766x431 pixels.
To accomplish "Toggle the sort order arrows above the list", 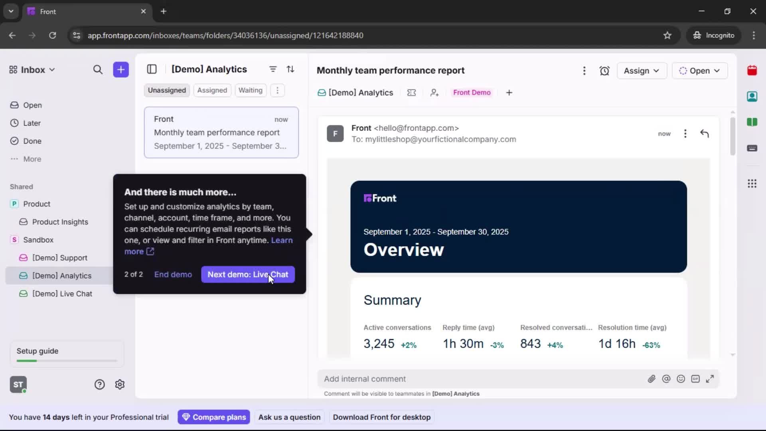I will pos(291,69).
